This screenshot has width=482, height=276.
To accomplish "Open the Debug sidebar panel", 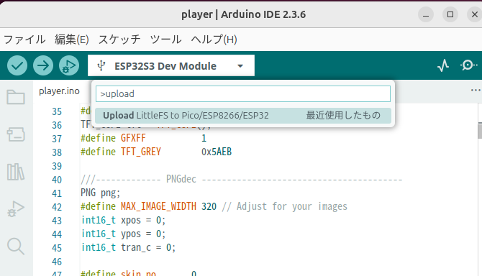I will click(x=16, y=209).
